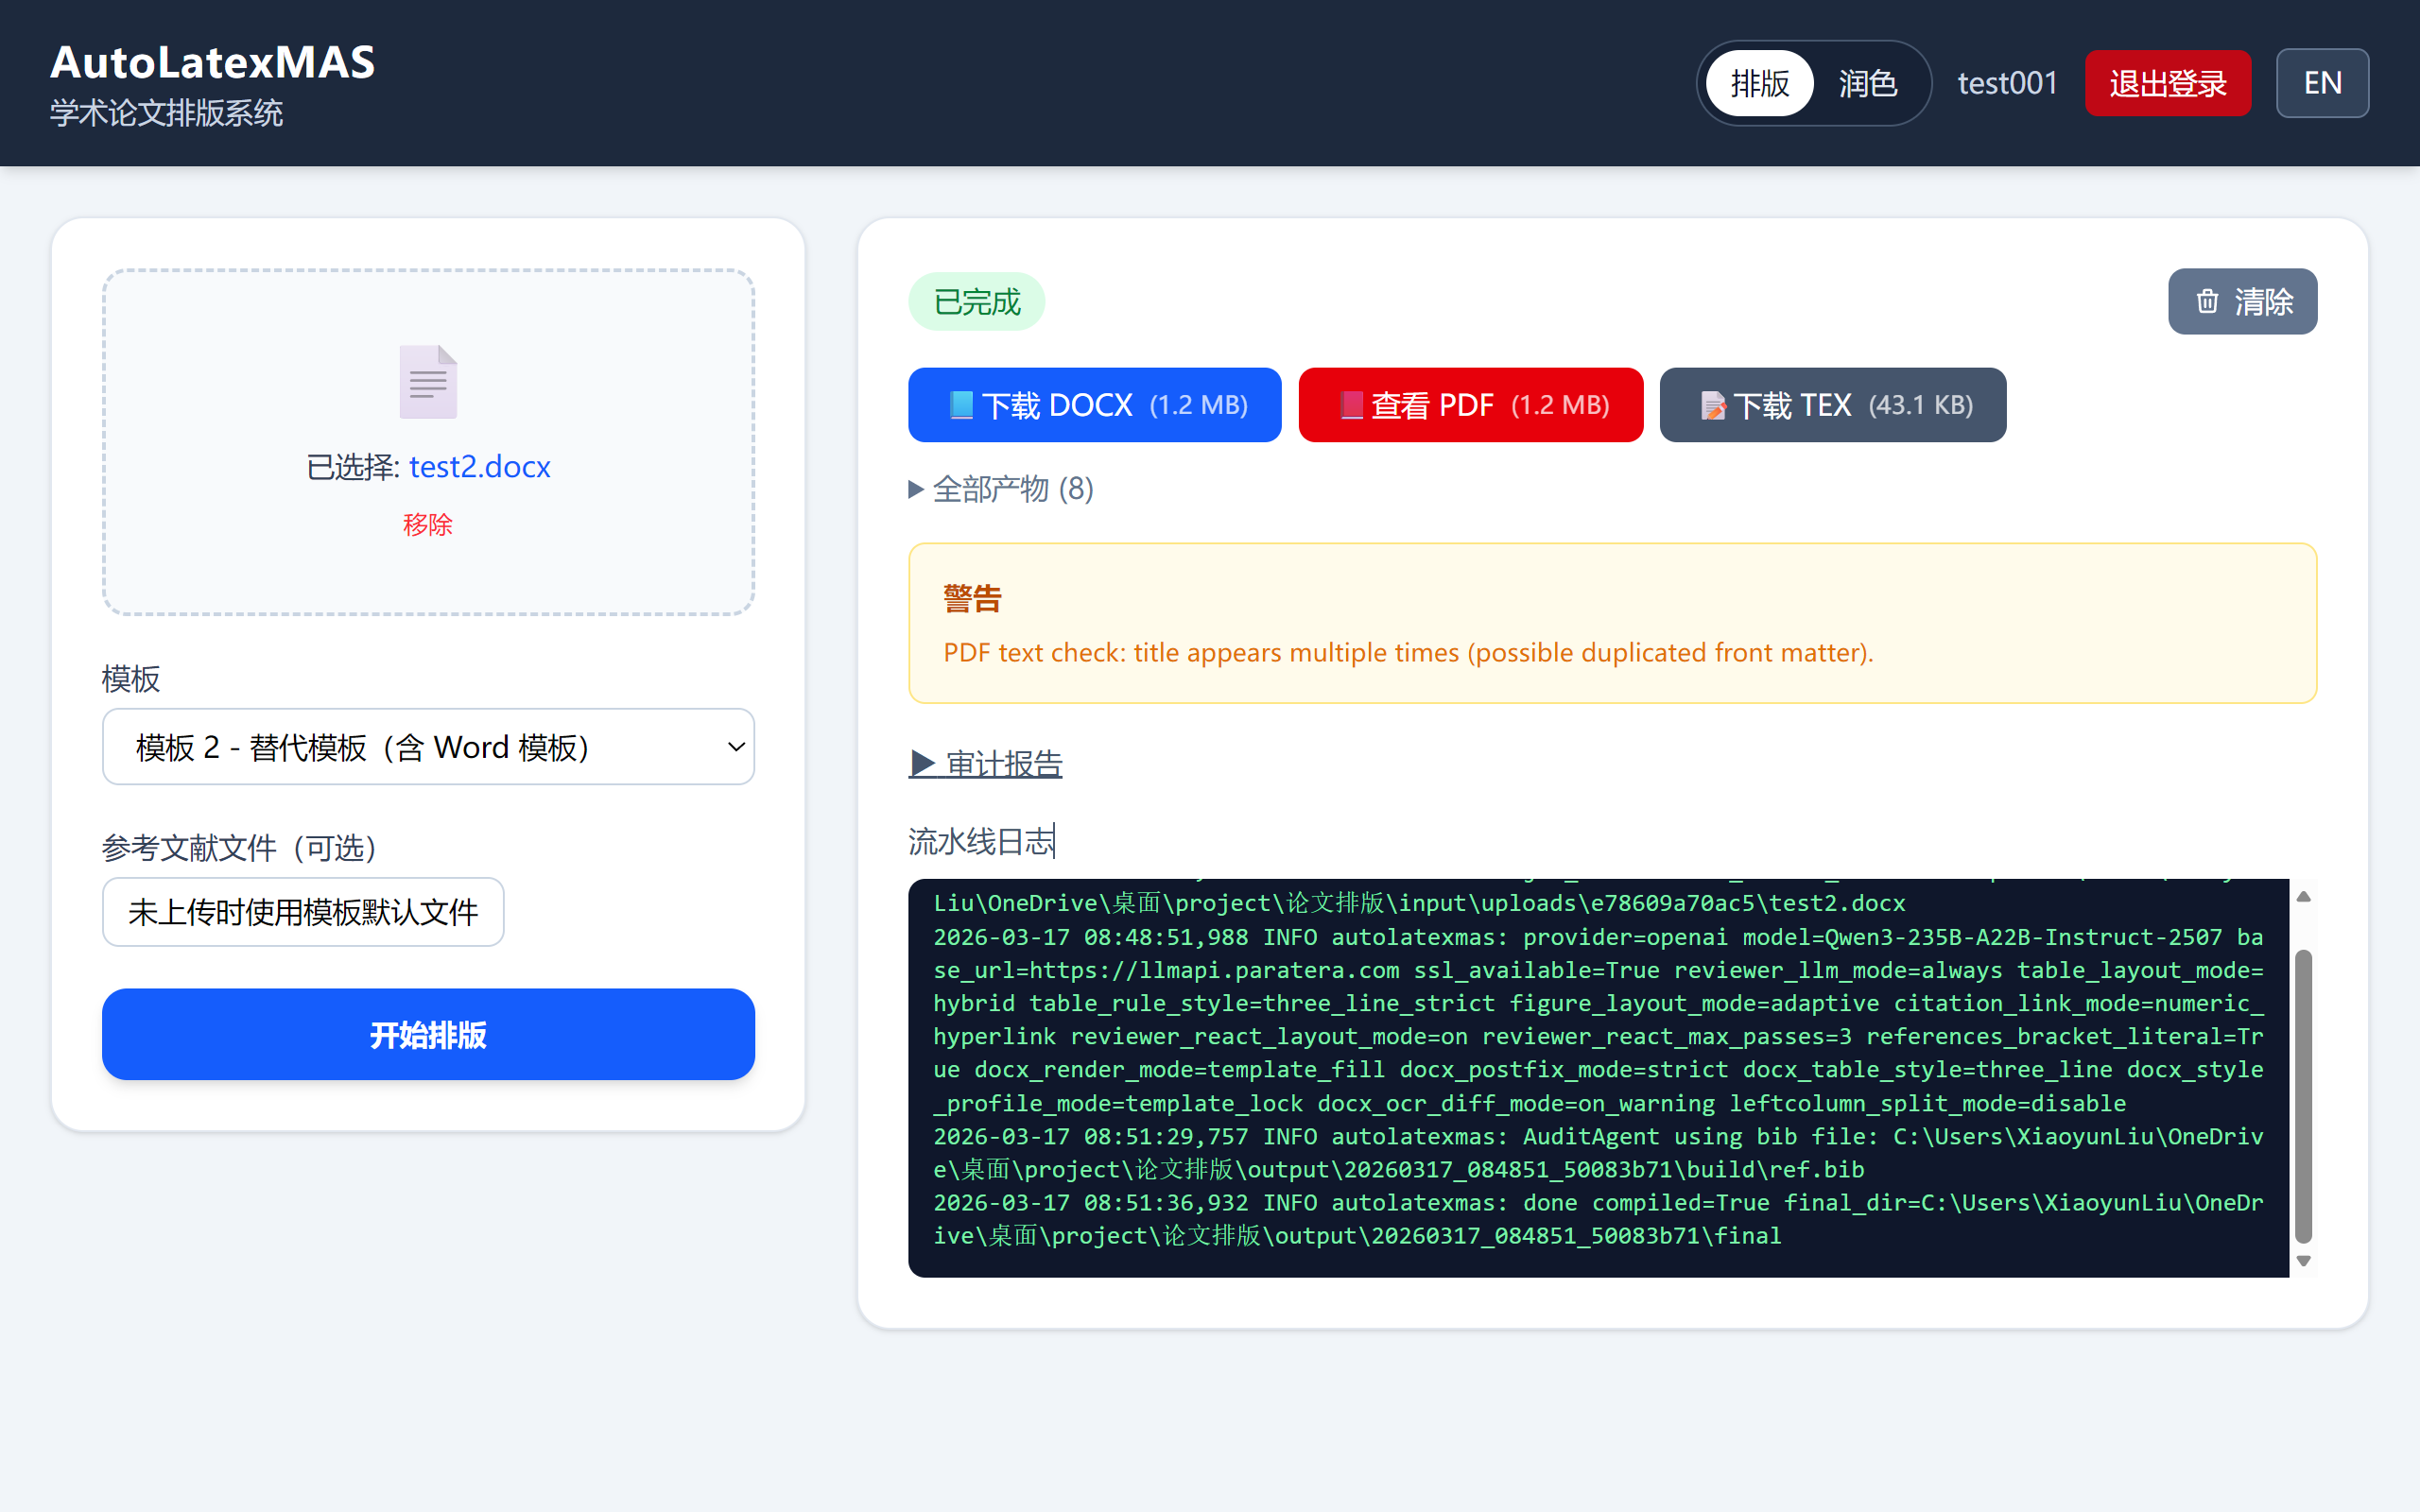Toggle language to EN
Image resolution: width=2420 pixels, height=1512 pixels.
(2322, 83)
